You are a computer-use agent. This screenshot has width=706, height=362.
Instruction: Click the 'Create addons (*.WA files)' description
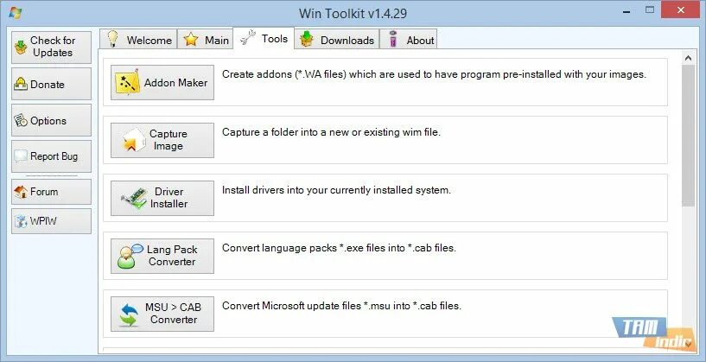pos(434,74)
